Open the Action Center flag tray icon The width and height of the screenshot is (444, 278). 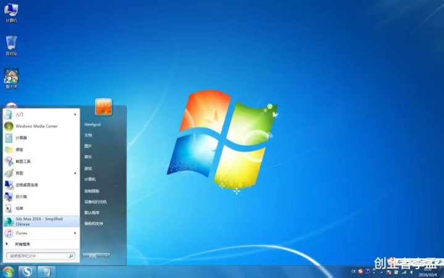click(389, 272)
